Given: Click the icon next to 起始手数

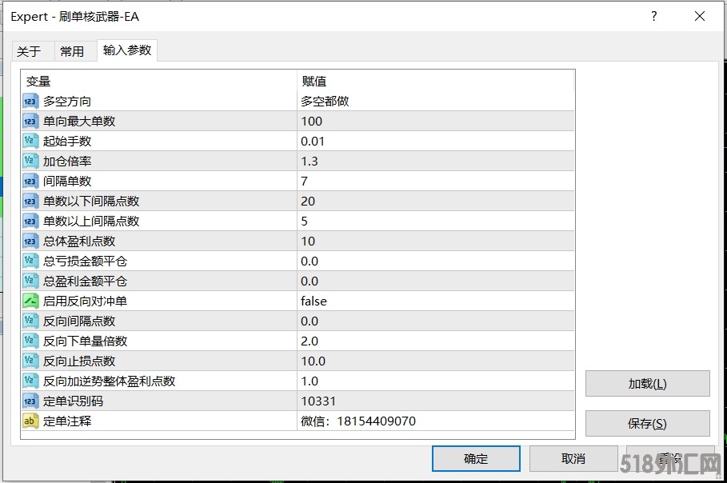Looking at the screenshot, I should click(30, 142).
